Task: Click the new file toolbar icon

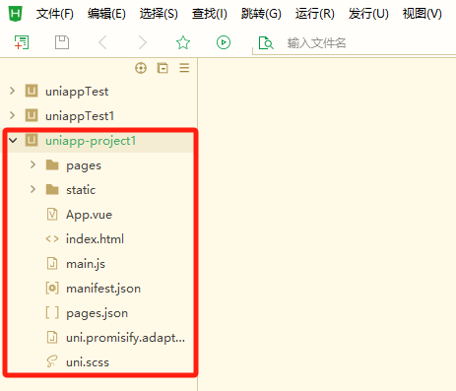Action: (22, 42)
